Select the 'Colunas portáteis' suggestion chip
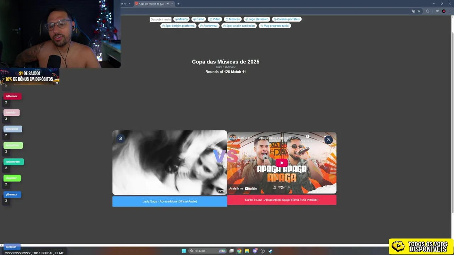 pyautogui.click(x=287, y=19)
